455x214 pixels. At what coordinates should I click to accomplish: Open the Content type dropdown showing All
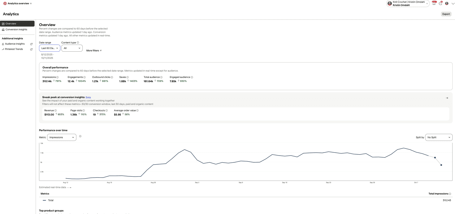(72, 48)
